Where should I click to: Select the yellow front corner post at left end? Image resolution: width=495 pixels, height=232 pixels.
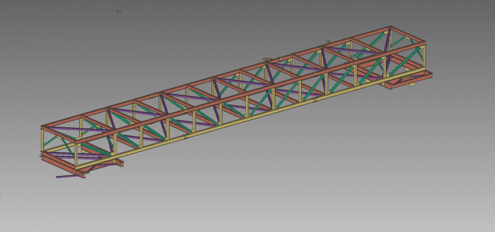[x=76, y=153]
